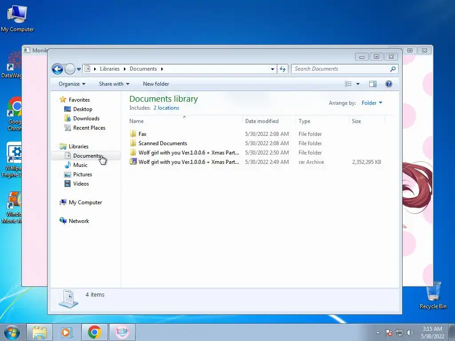Open the Arrange by Folder dropdown
This screenshot has height=341, width=455.
pyautogui.click(x=372, y=103)
